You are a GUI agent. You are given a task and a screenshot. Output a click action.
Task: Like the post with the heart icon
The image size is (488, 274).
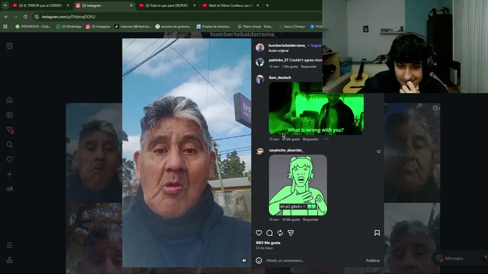point(259,233)
